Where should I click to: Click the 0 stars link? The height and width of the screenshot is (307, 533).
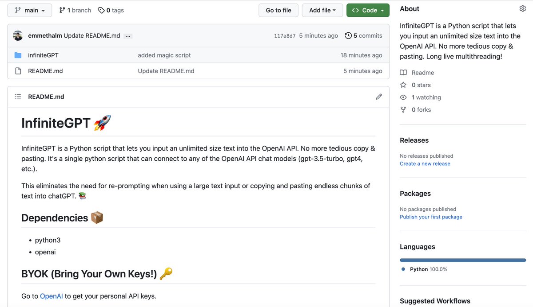tap(421, 85)
